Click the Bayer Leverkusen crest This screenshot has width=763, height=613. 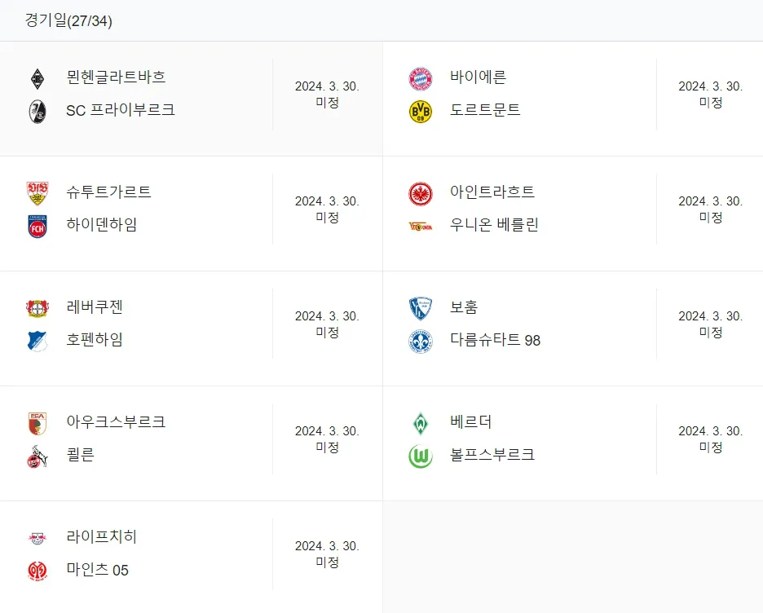tap(37, 308)
